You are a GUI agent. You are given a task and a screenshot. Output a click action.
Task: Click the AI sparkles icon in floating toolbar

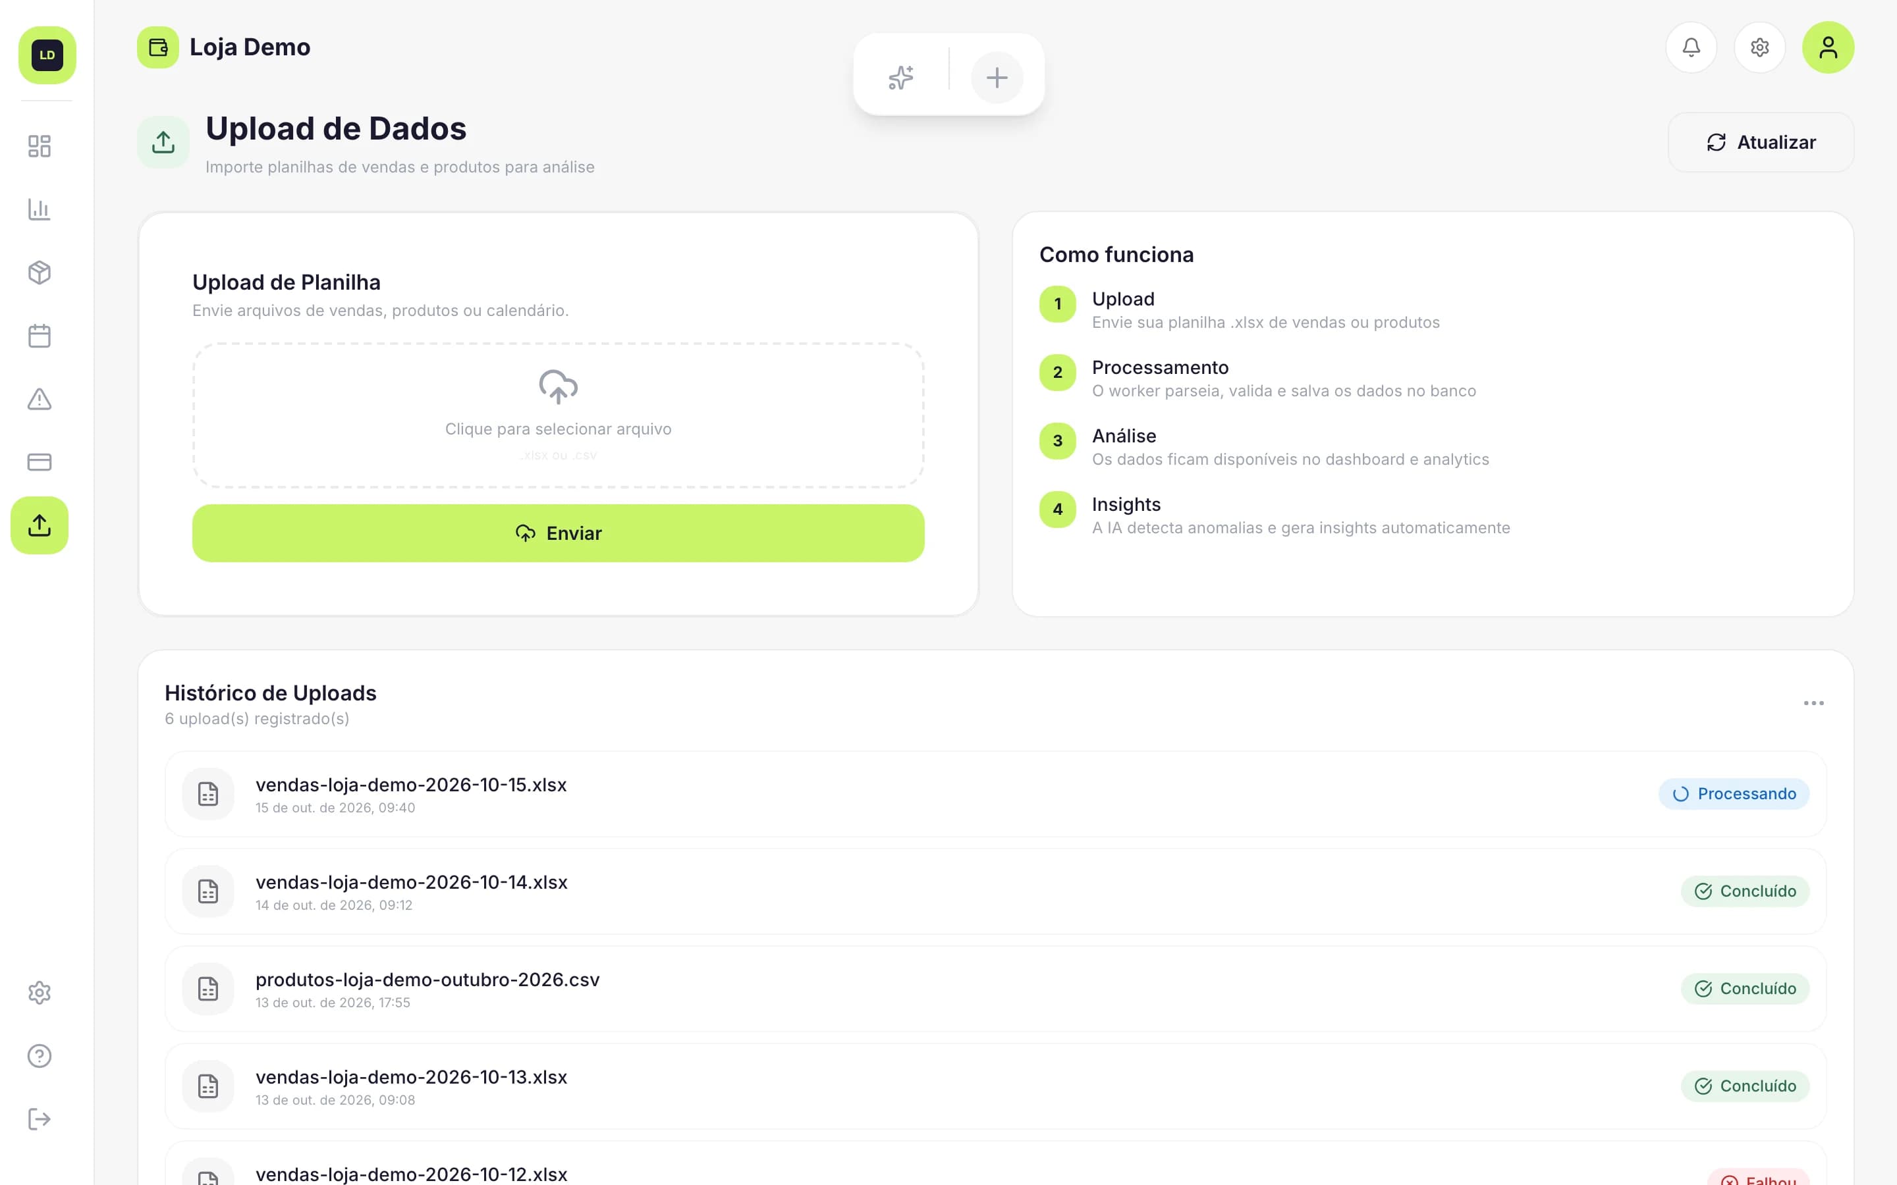[902, 78]
